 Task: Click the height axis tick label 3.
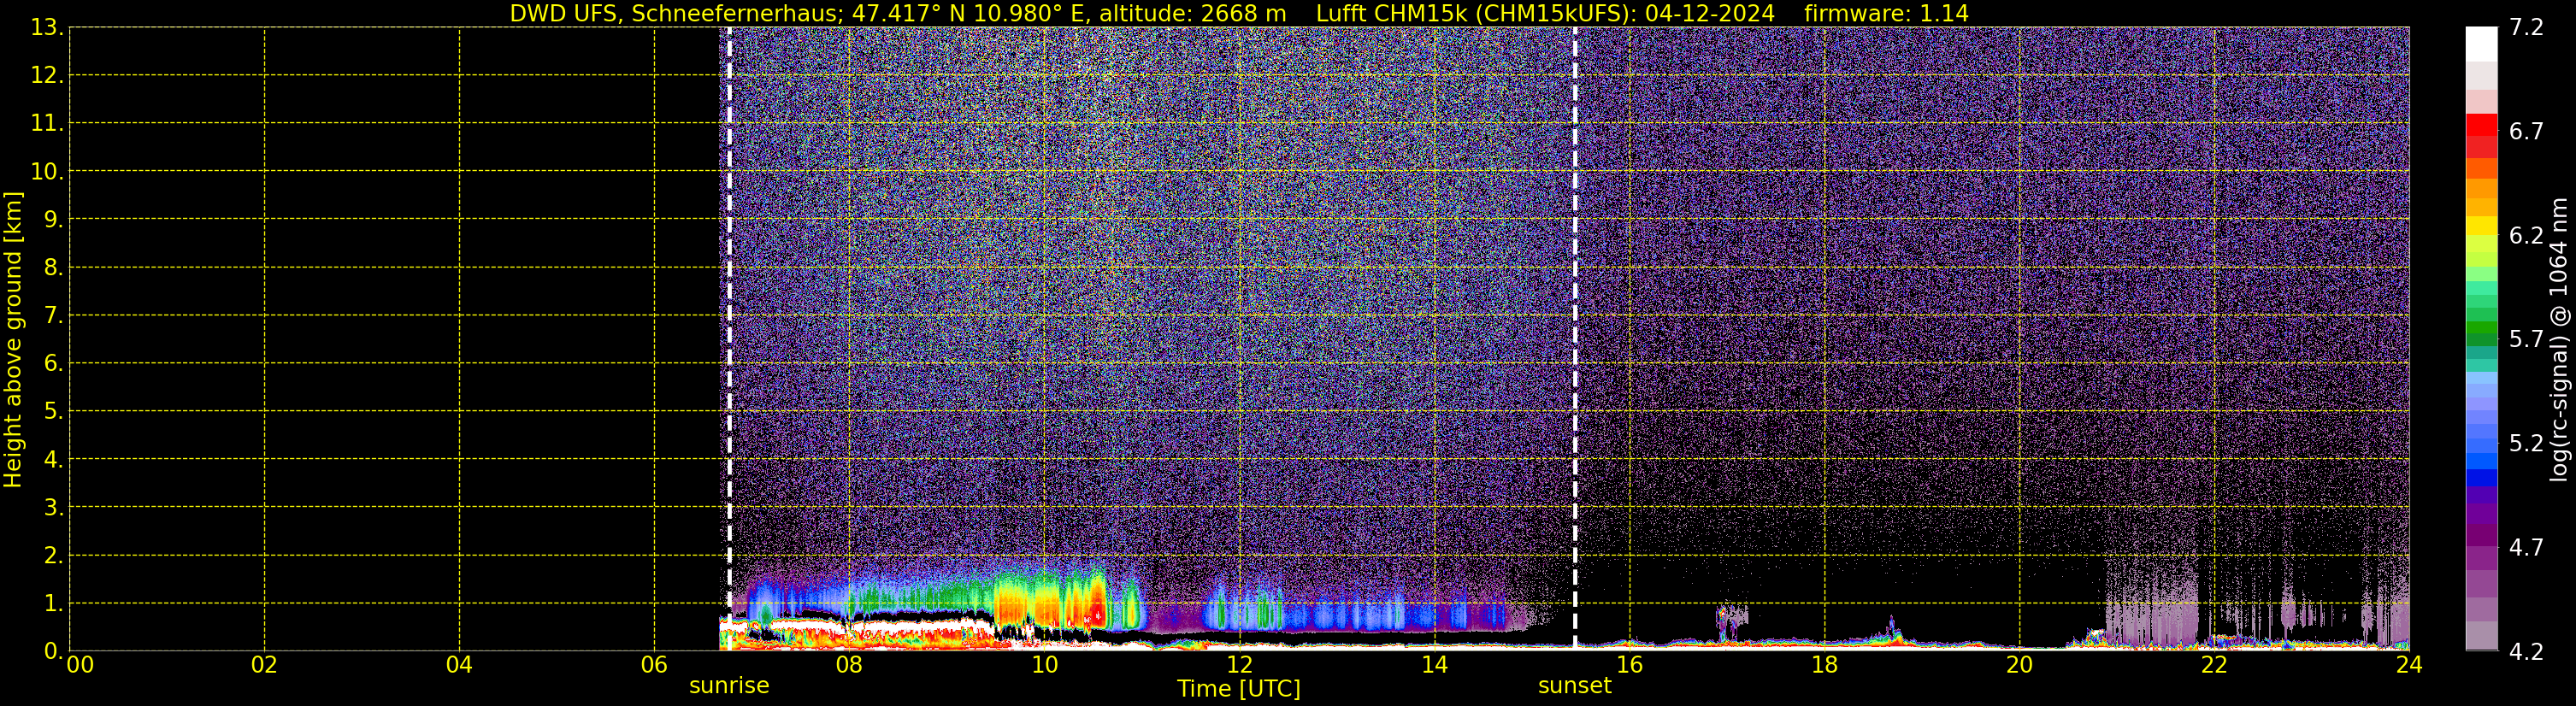point(52,507)
